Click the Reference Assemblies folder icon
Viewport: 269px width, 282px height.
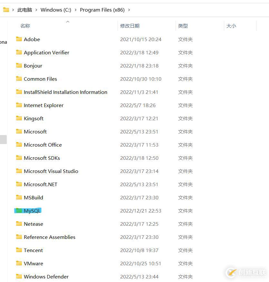coord(19,237)
